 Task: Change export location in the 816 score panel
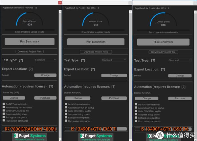pos(180,76)
